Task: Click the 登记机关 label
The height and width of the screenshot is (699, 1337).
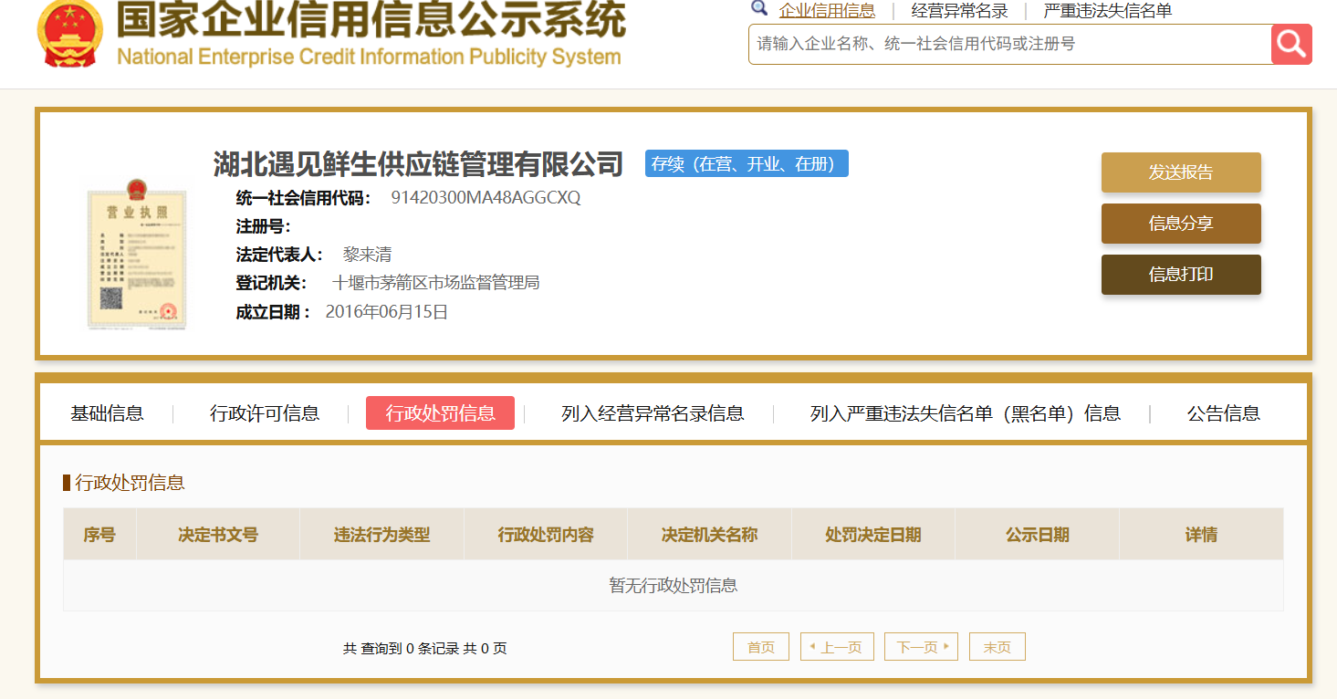Action: (x=272, y=283)
